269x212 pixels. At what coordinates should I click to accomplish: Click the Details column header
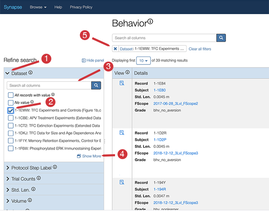[141, 73]
